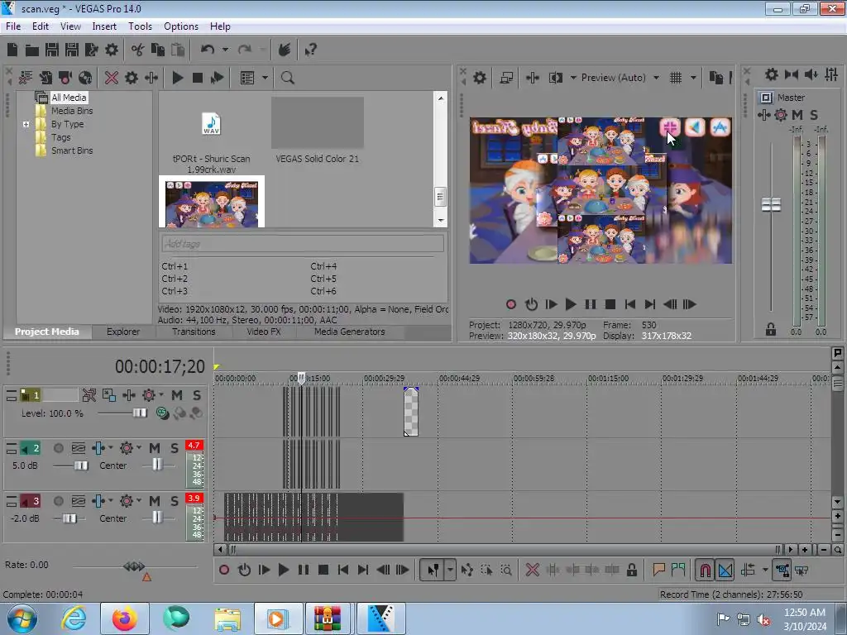Adjust track 3 volume slider

point(69,518)
